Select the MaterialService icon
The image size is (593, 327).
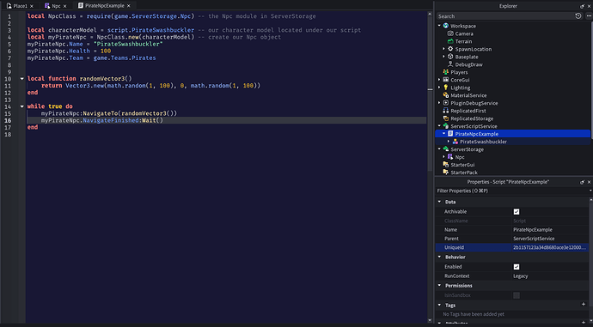[446, 95]
